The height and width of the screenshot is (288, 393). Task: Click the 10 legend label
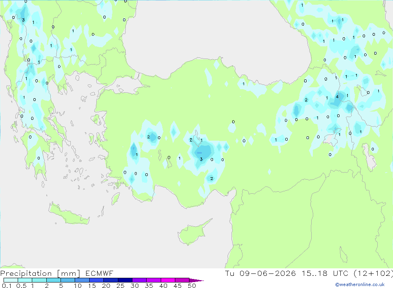[78, 286]
